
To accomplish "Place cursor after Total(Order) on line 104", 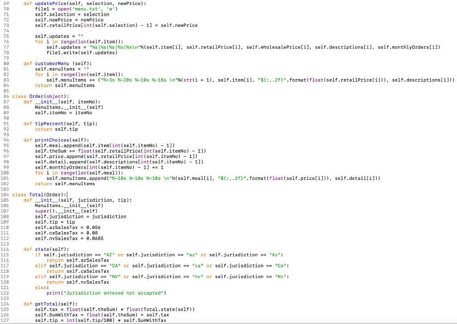I will [x=66, y=194].
